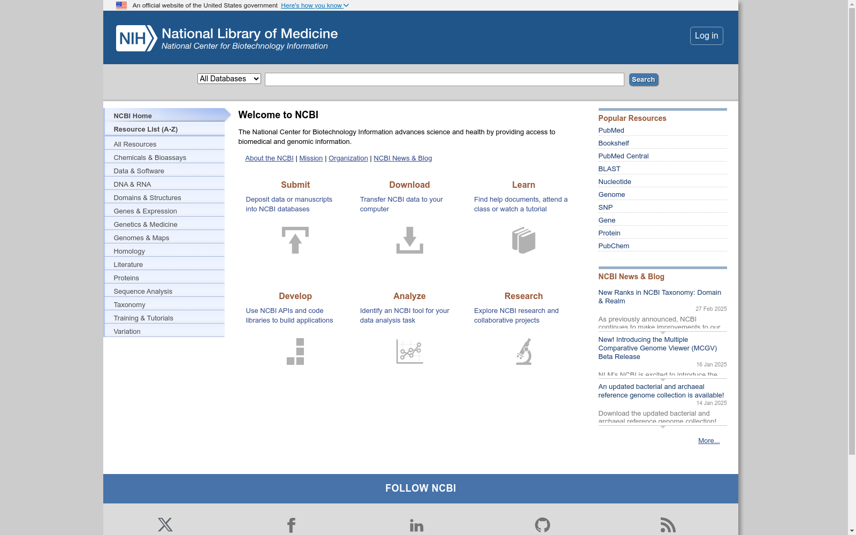Open Literature category

coord(165,264)
